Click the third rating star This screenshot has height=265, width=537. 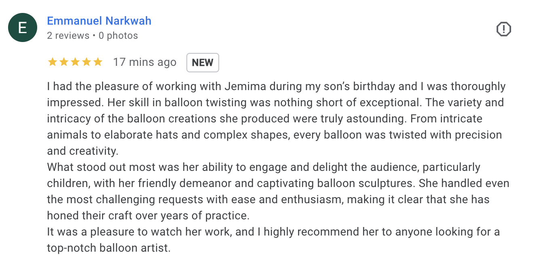(x=75, y=62)
